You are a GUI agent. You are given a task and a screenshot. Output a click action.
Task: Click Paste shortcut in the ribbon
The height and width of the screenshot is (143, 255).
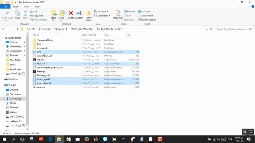[39, 20]
